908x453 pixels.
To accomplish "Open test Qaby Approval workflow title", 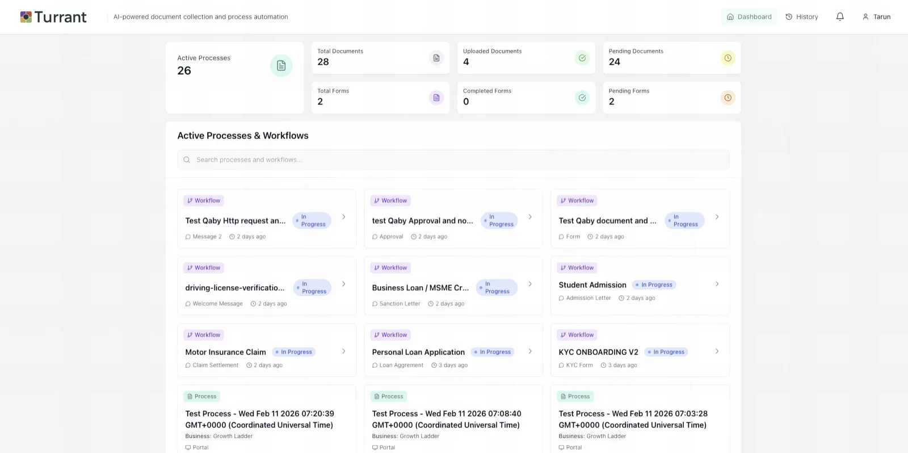I will (x=422, y=221).
